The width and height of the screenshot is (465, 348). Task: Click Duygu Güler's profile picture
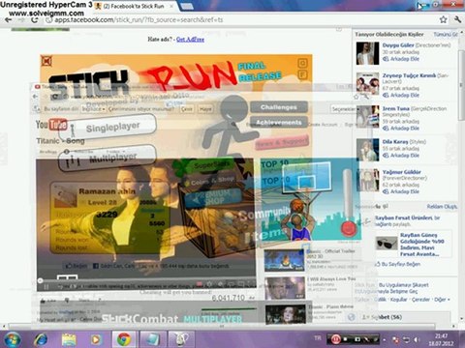pos(367,53)
